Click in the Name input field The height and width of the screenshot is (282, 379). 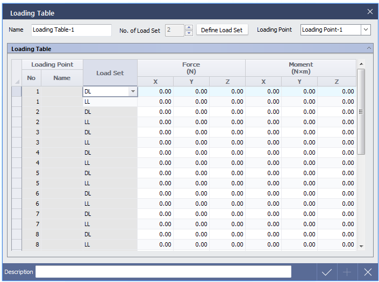tap(71, 30)
